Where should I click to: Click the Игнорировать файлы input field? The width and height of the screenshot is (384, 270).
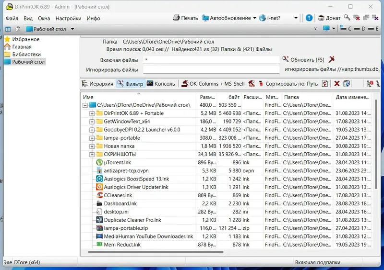coord(211,69)
